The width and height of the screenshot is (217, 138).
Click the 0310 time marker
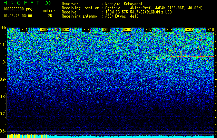[210, 30]
